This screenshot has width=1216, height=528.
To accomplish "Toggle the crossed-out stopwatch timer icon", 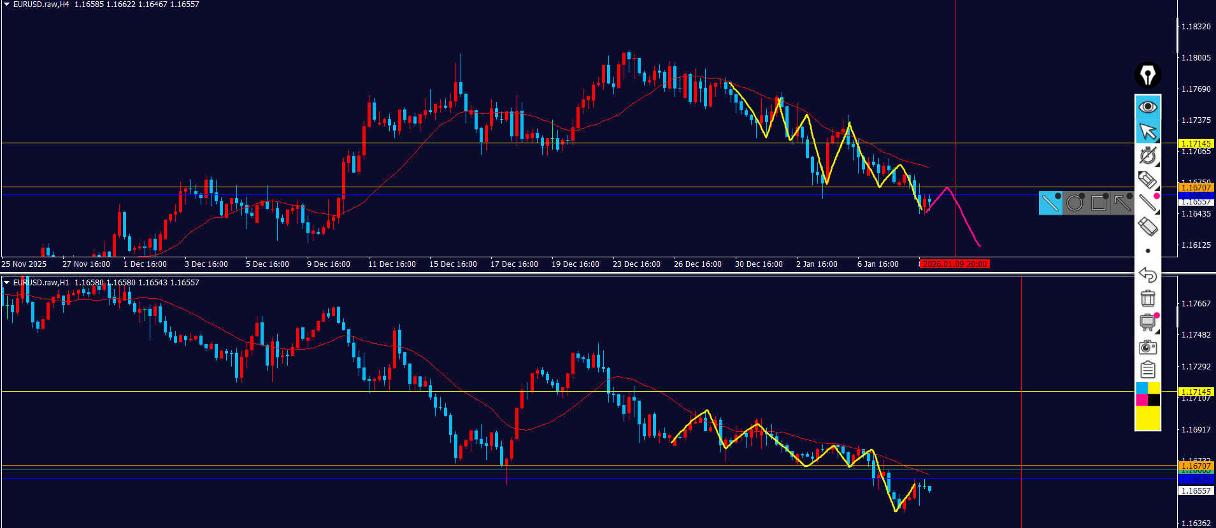I will (x=1147, y=155).
